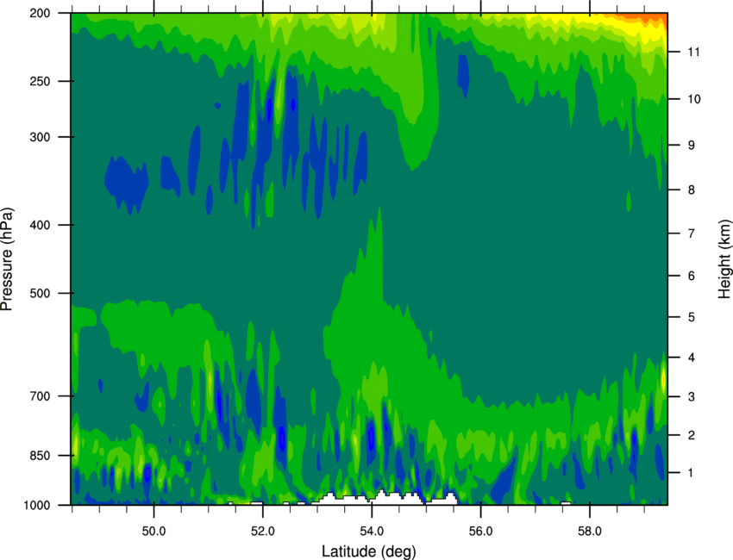Click the 6 km height label
Screen dimensions: 733x560
692,276
